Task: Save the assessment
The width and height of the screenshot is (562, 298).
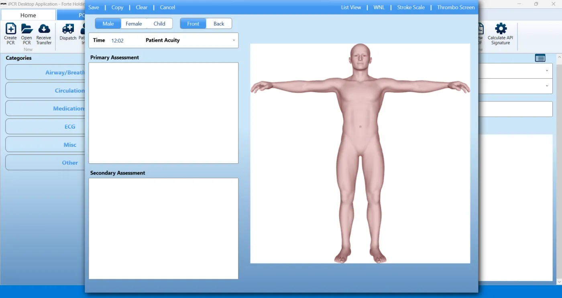Action: tap(94, 7)
